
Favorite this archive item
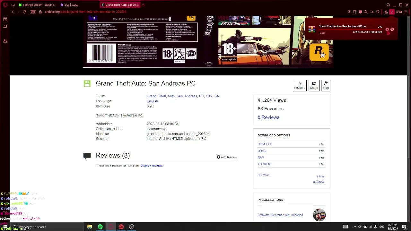pyautogui.click(x=300, y=85)
